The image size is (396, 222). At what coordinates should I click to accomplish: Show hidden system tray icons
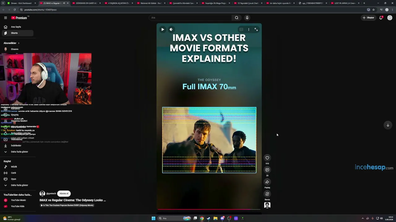(363, 218)
